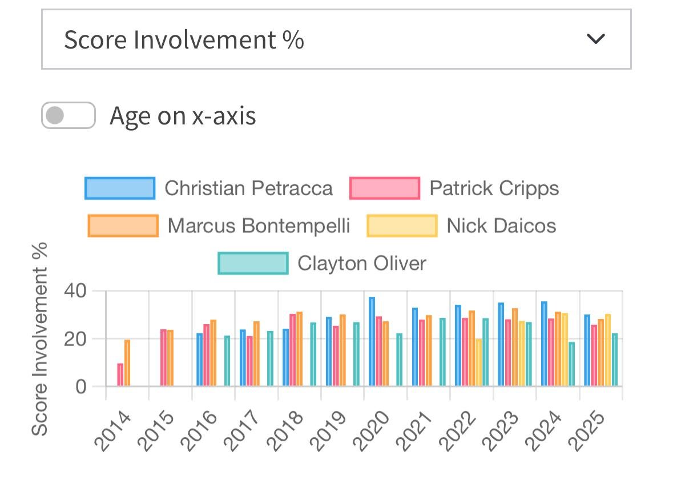Screen dimensions: 673x488
Task: Click the Nick Daicos yellow legend swatch
Action: pos(402,226)
